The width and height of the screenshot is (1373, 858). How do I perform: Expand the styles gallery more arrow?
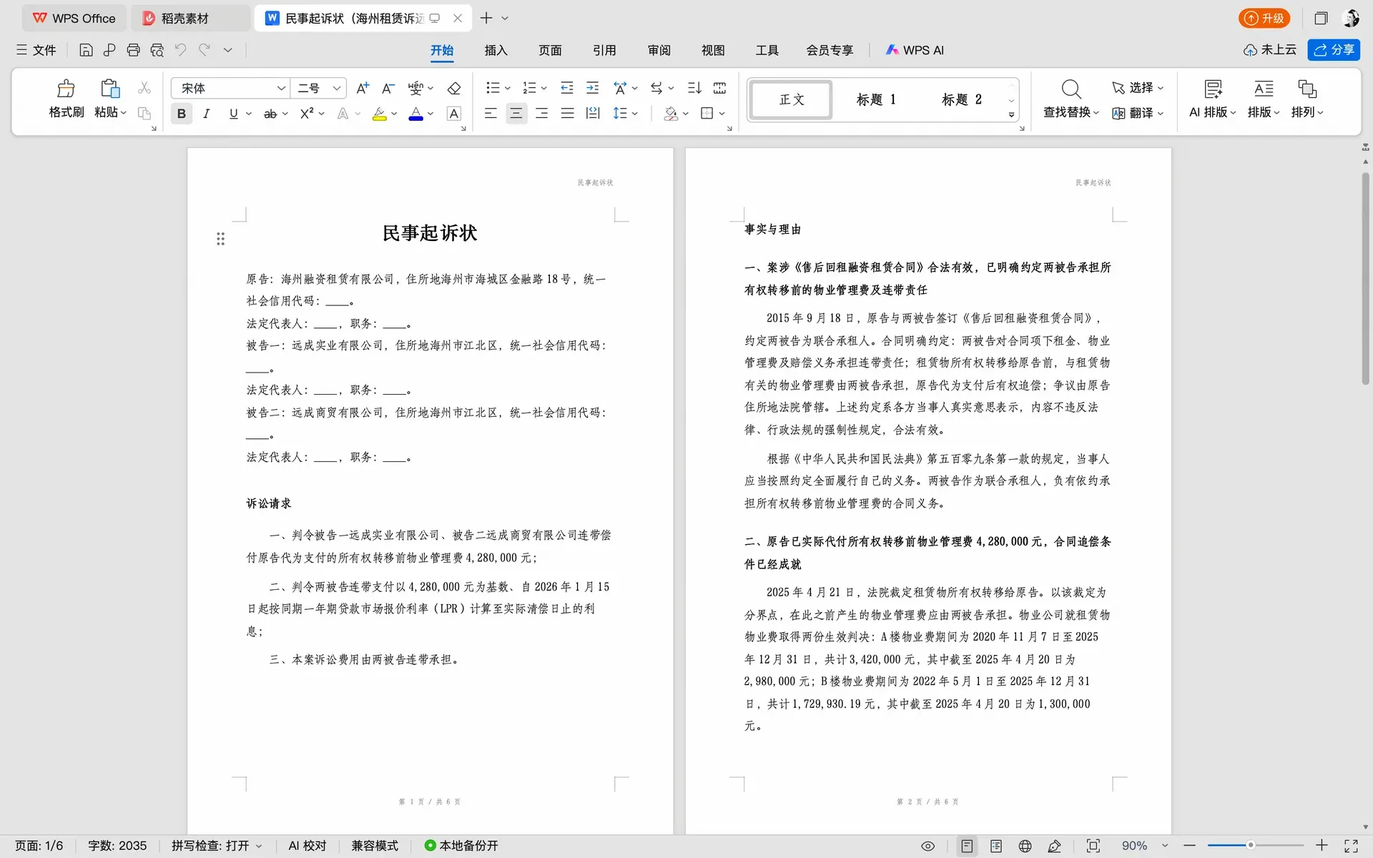tap(1011, 115)
